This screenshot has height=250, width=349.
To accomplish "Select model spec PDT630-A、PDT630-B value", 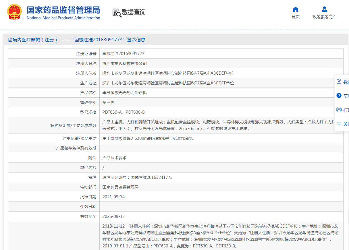I will 124,112.
